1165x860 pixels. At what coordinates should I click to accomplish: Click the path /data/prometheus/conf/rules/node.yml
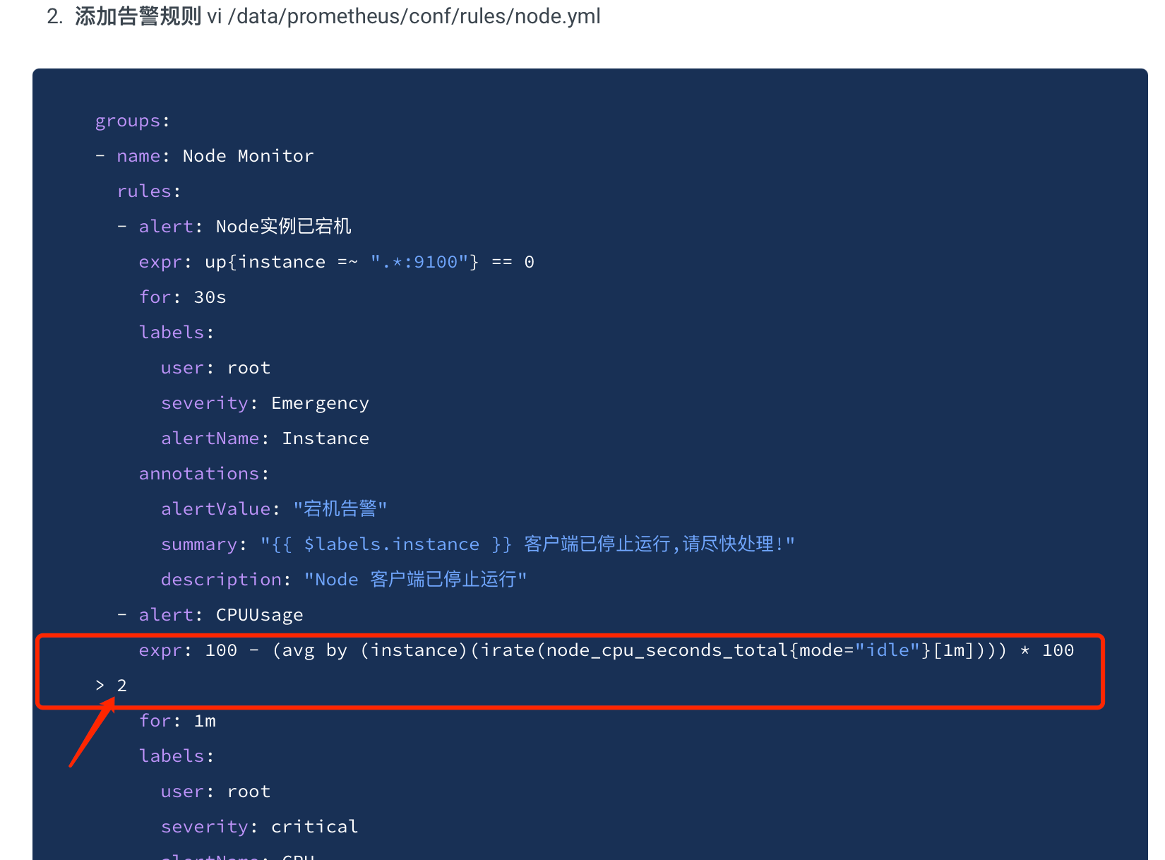(414, 16)
